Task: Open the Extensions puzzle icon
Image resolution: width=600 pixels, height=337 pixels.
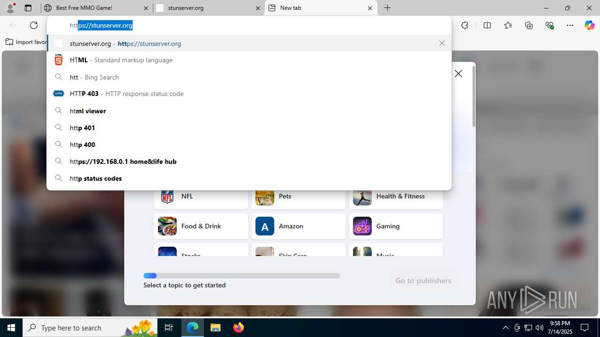Action: (465, 25)
